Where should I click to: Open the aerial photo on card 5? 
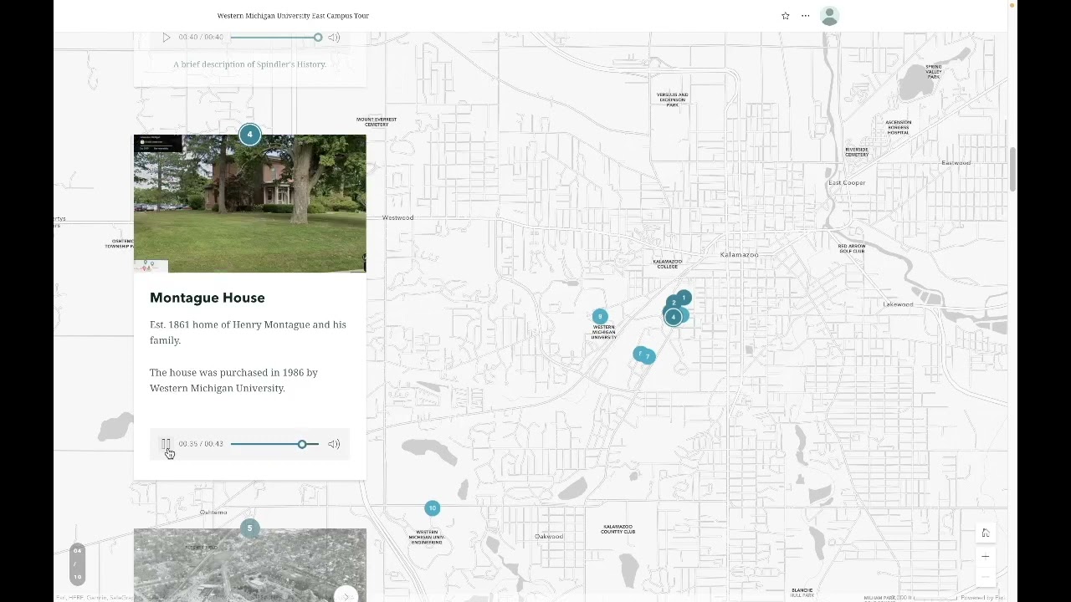click(250, 565)
